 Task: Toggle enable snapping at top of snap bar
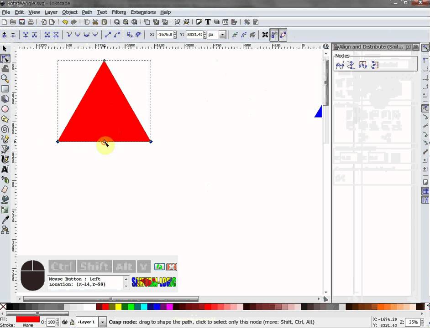425,48
